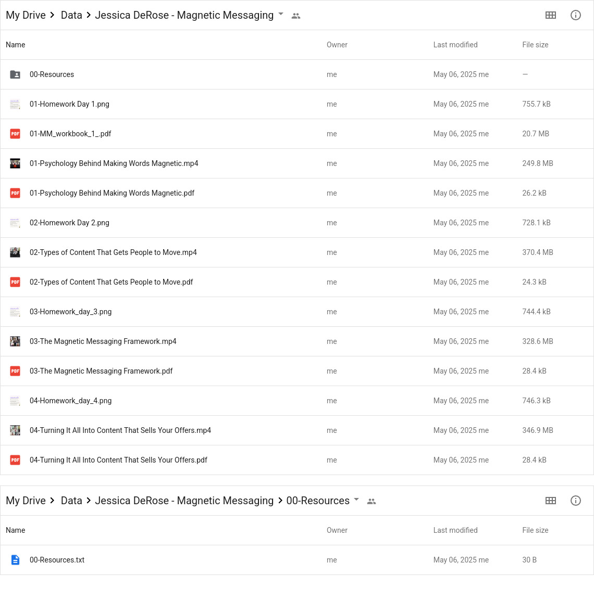Click the 30 B file size value
This screenshot has height=601, width=594.
coord(529,560)
